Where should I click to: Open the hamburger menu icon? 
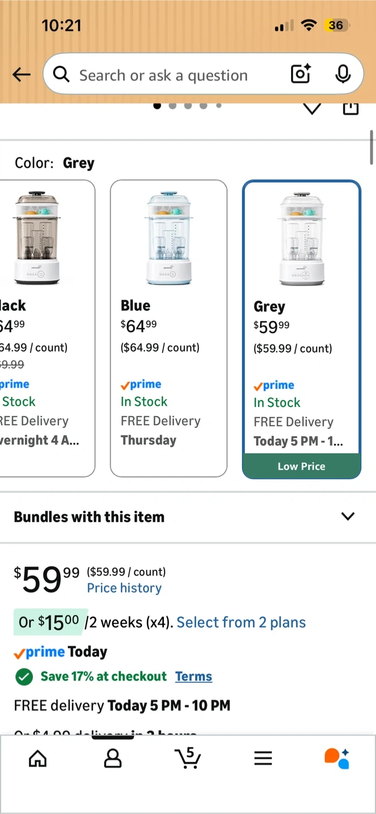(x=263, y=758)
